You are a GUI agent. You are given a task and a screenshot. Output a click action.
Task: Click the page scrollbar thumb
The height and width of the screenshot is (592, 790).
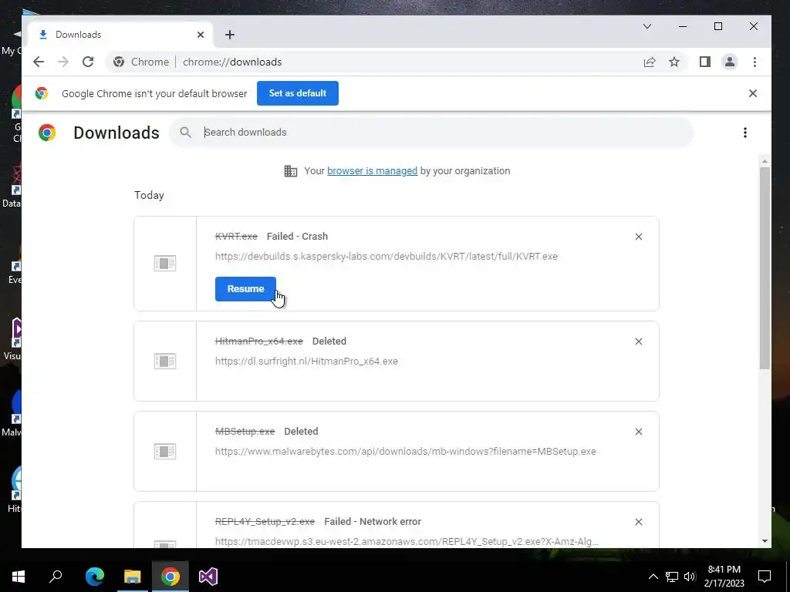tap(765, 267)
